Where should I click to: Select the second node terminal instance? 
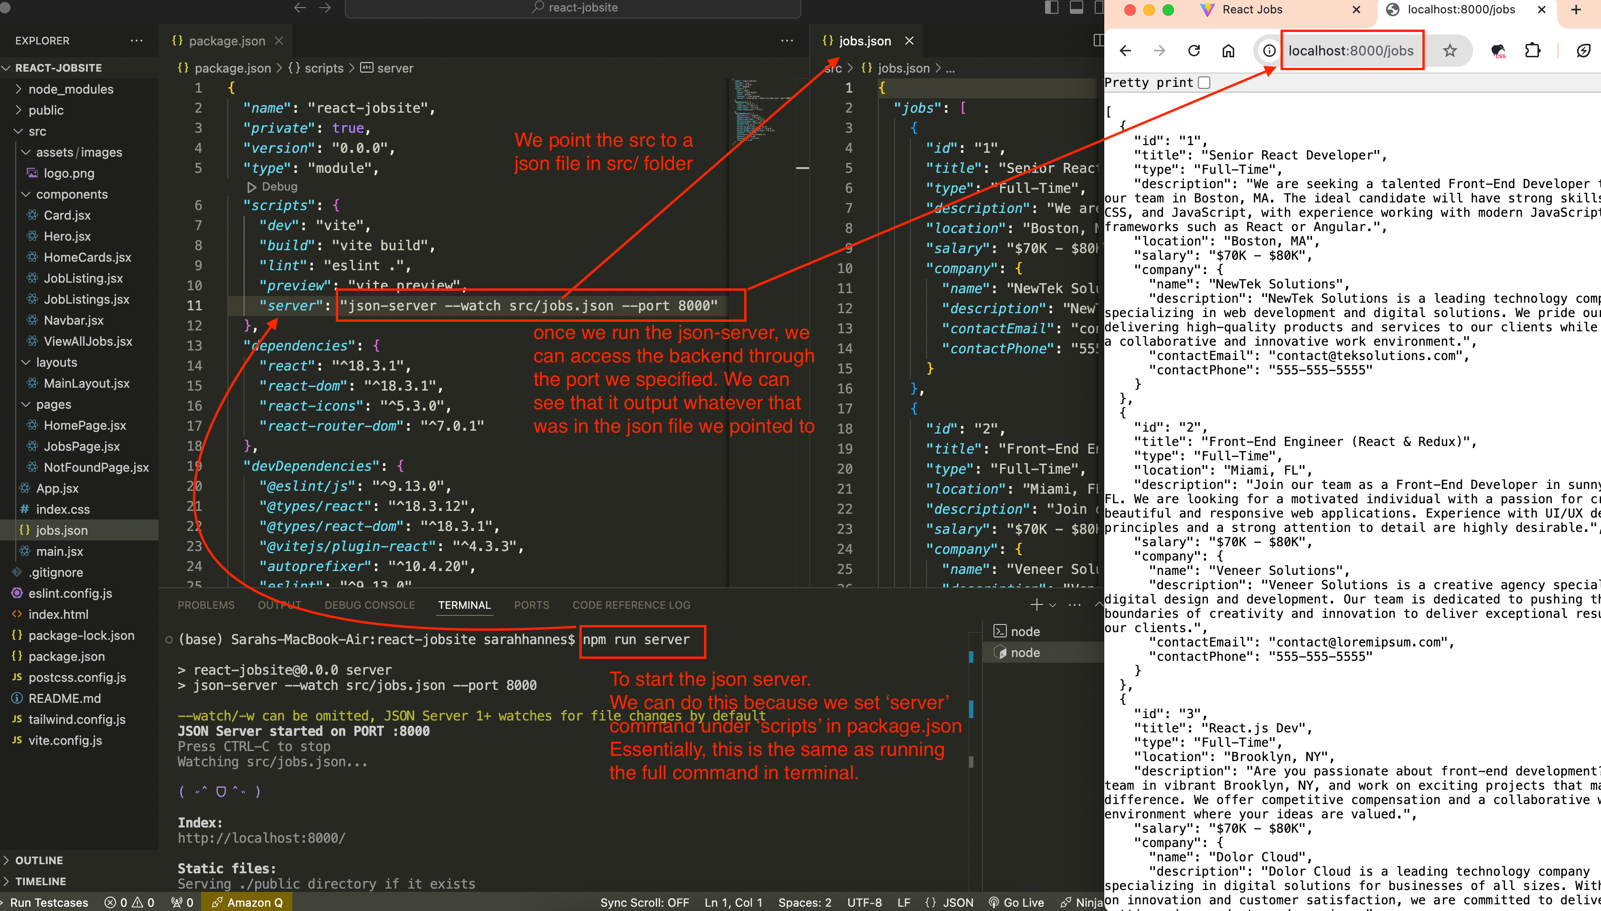pos(1043,653)
